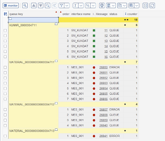
Task: Click the 'queue key' column header
Action: click(x=16, y=14)
